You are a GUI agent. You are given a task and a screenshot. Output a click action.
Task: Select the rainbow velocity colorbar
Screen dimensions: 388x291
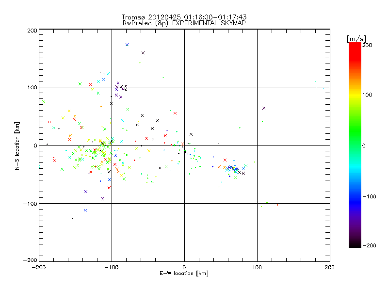[x=355, y=145]
